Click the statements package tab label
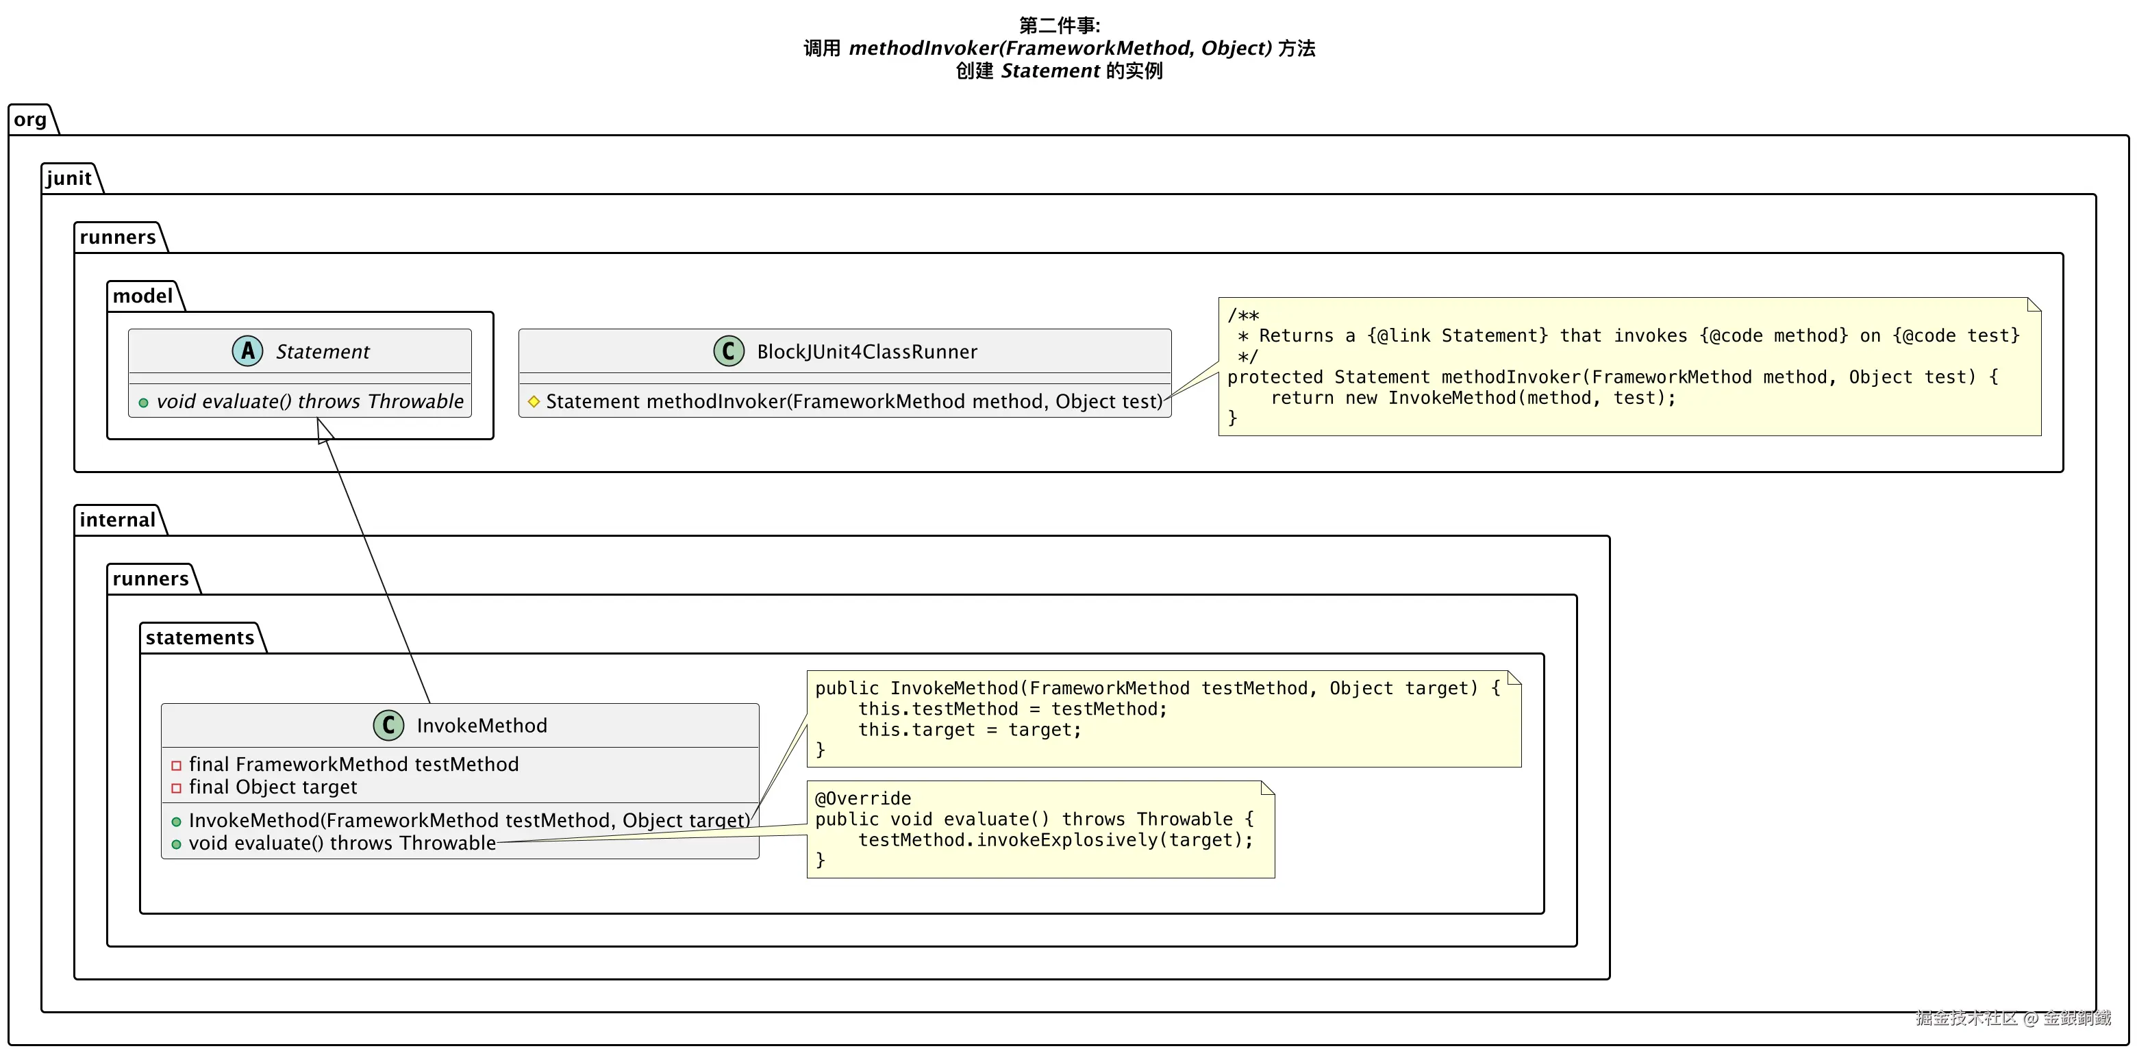Screen dimensions: 2137x1053 coord(200,637)
